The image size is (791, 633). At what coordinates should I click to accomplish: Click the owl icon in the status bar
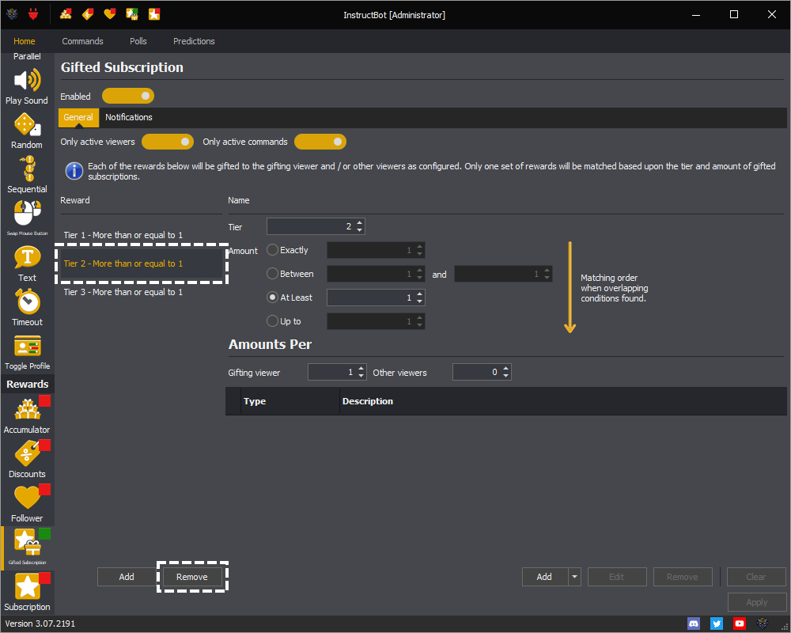(763, 624)
